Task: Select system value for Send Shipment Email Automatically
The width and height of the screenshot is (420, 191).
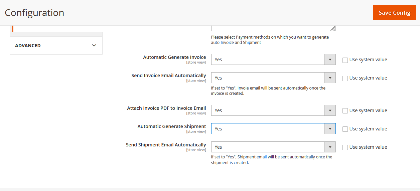Action: (345, 147)
